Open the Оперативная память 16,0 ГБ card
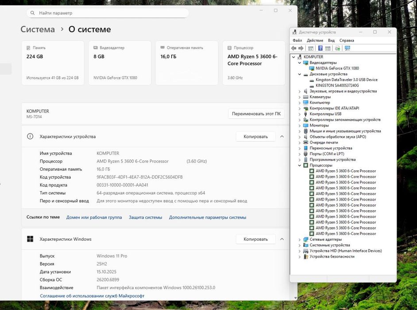 point(187,63)
